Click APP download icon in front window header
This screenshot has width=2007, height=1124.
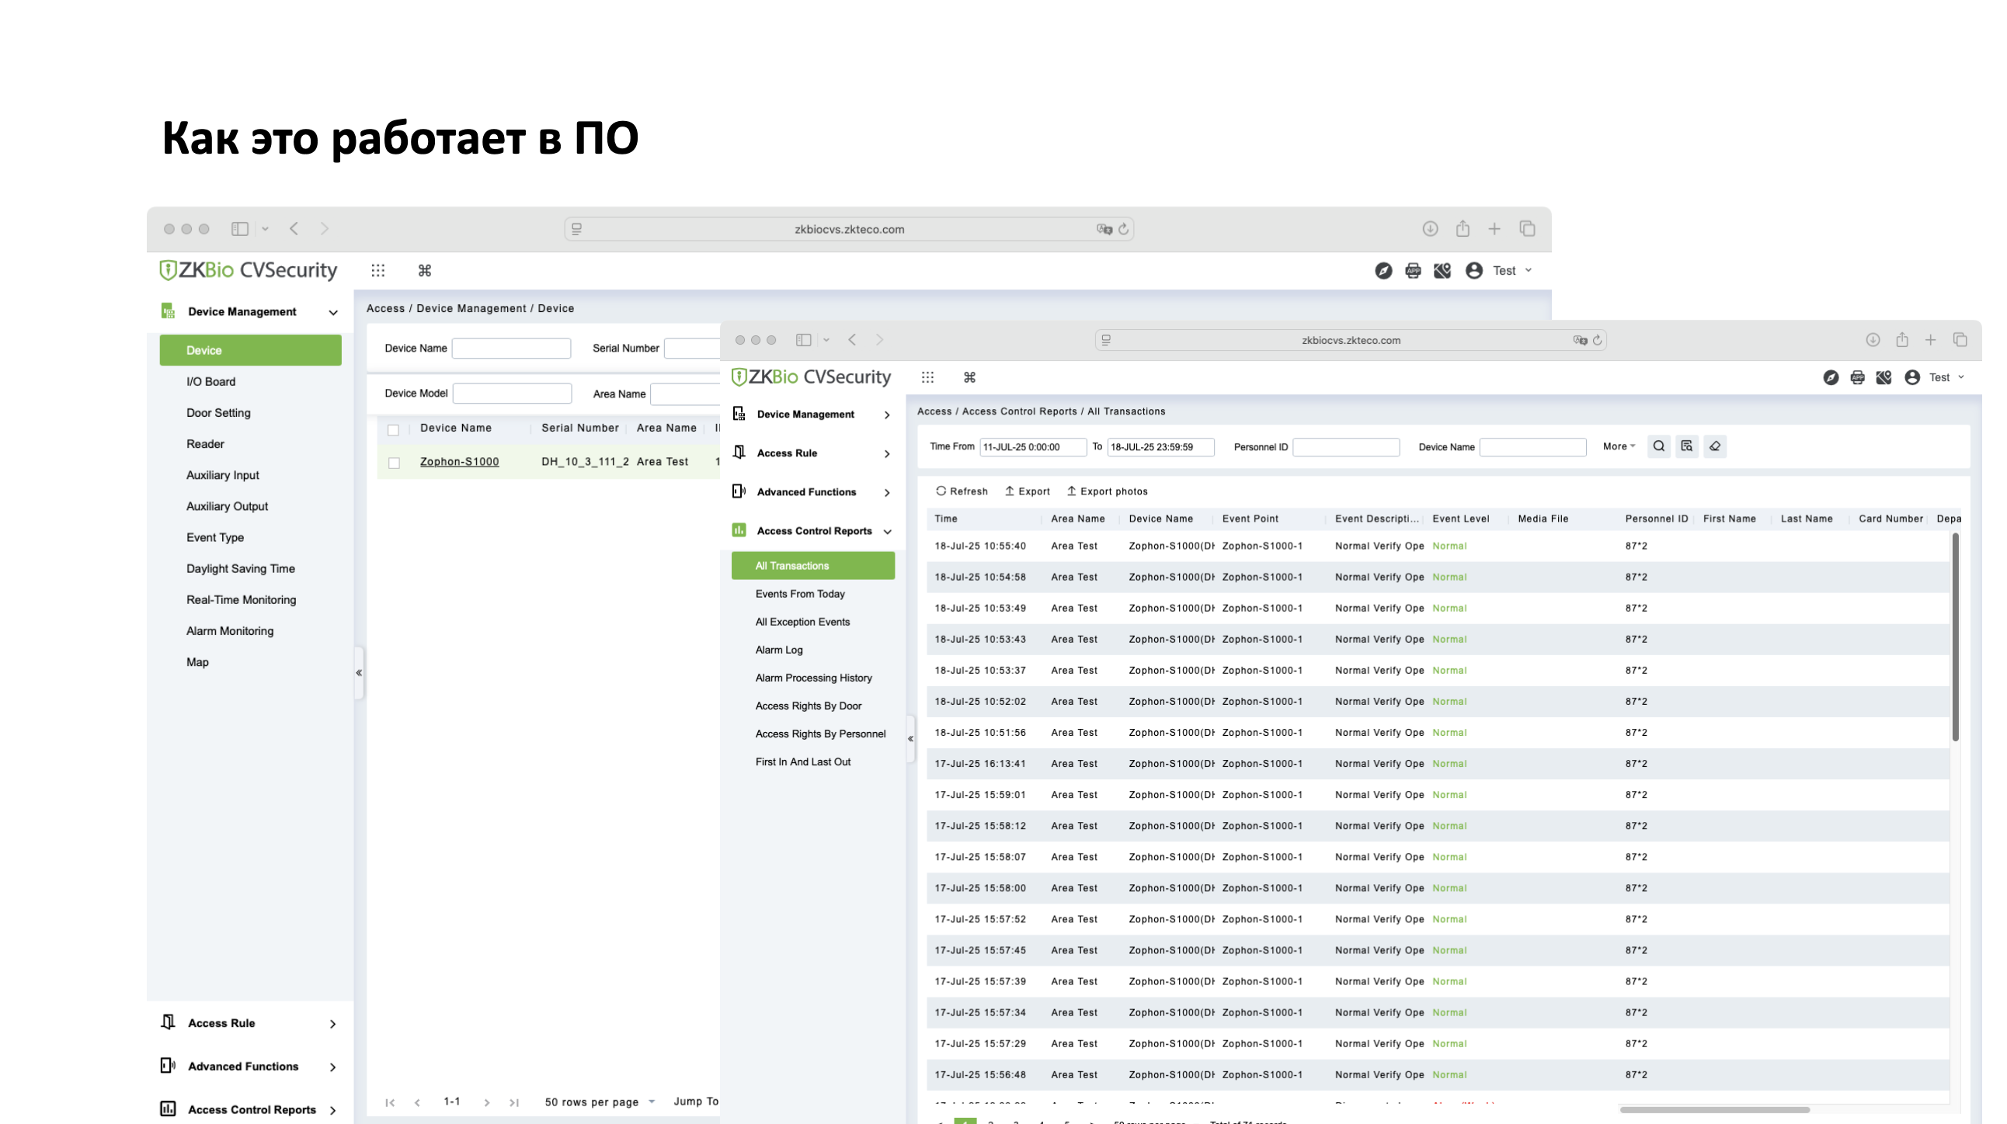tap(1857, 376)
